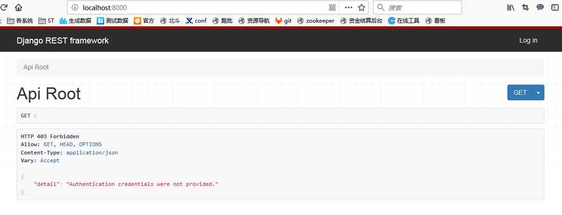The image size is (562, 215).
Task: Open the Library icon in toolbar
Action: click(x=511, y=7)
